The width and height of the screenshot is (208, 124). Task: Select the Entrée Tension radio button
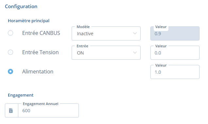tap(10, 52)
